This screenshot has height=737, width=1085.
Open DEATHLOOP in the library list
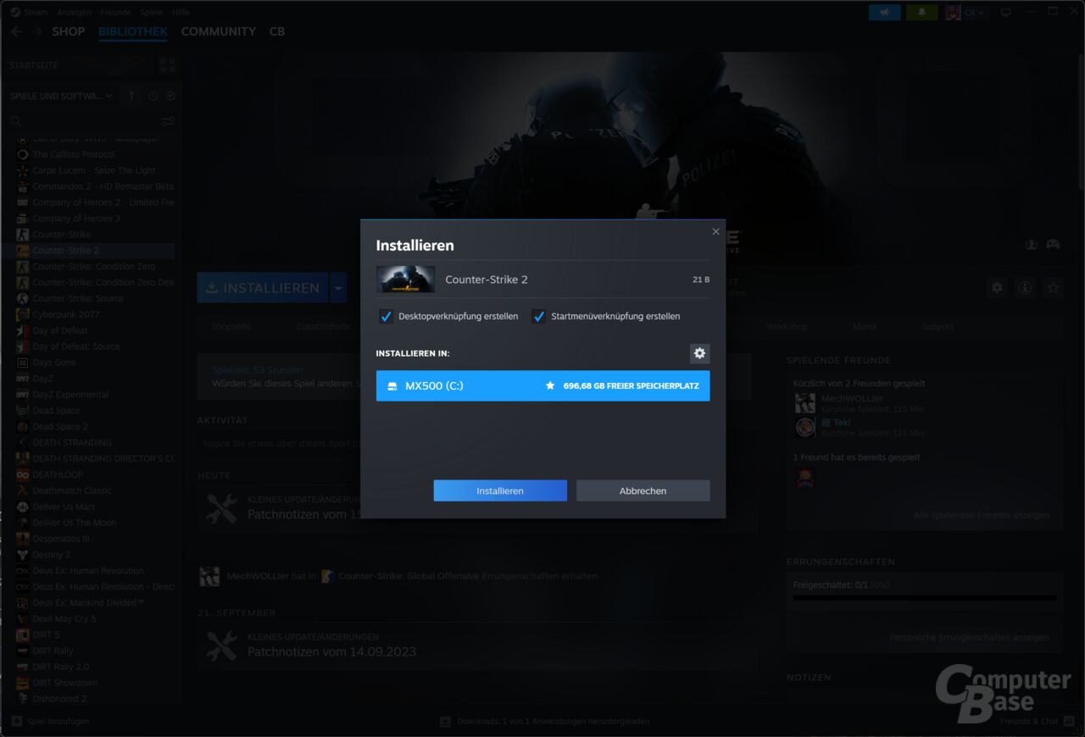58,474
